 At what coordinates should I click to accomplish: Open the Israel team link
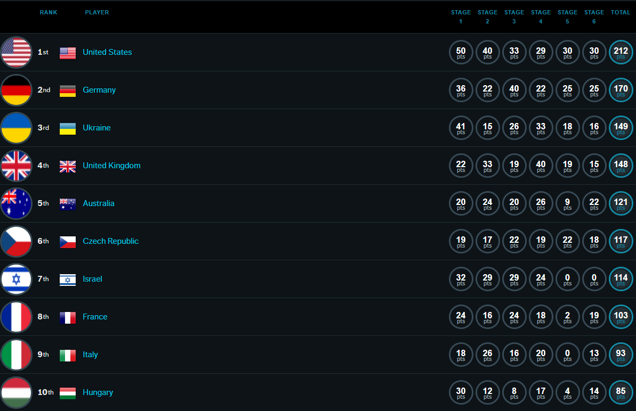(92, 279)
